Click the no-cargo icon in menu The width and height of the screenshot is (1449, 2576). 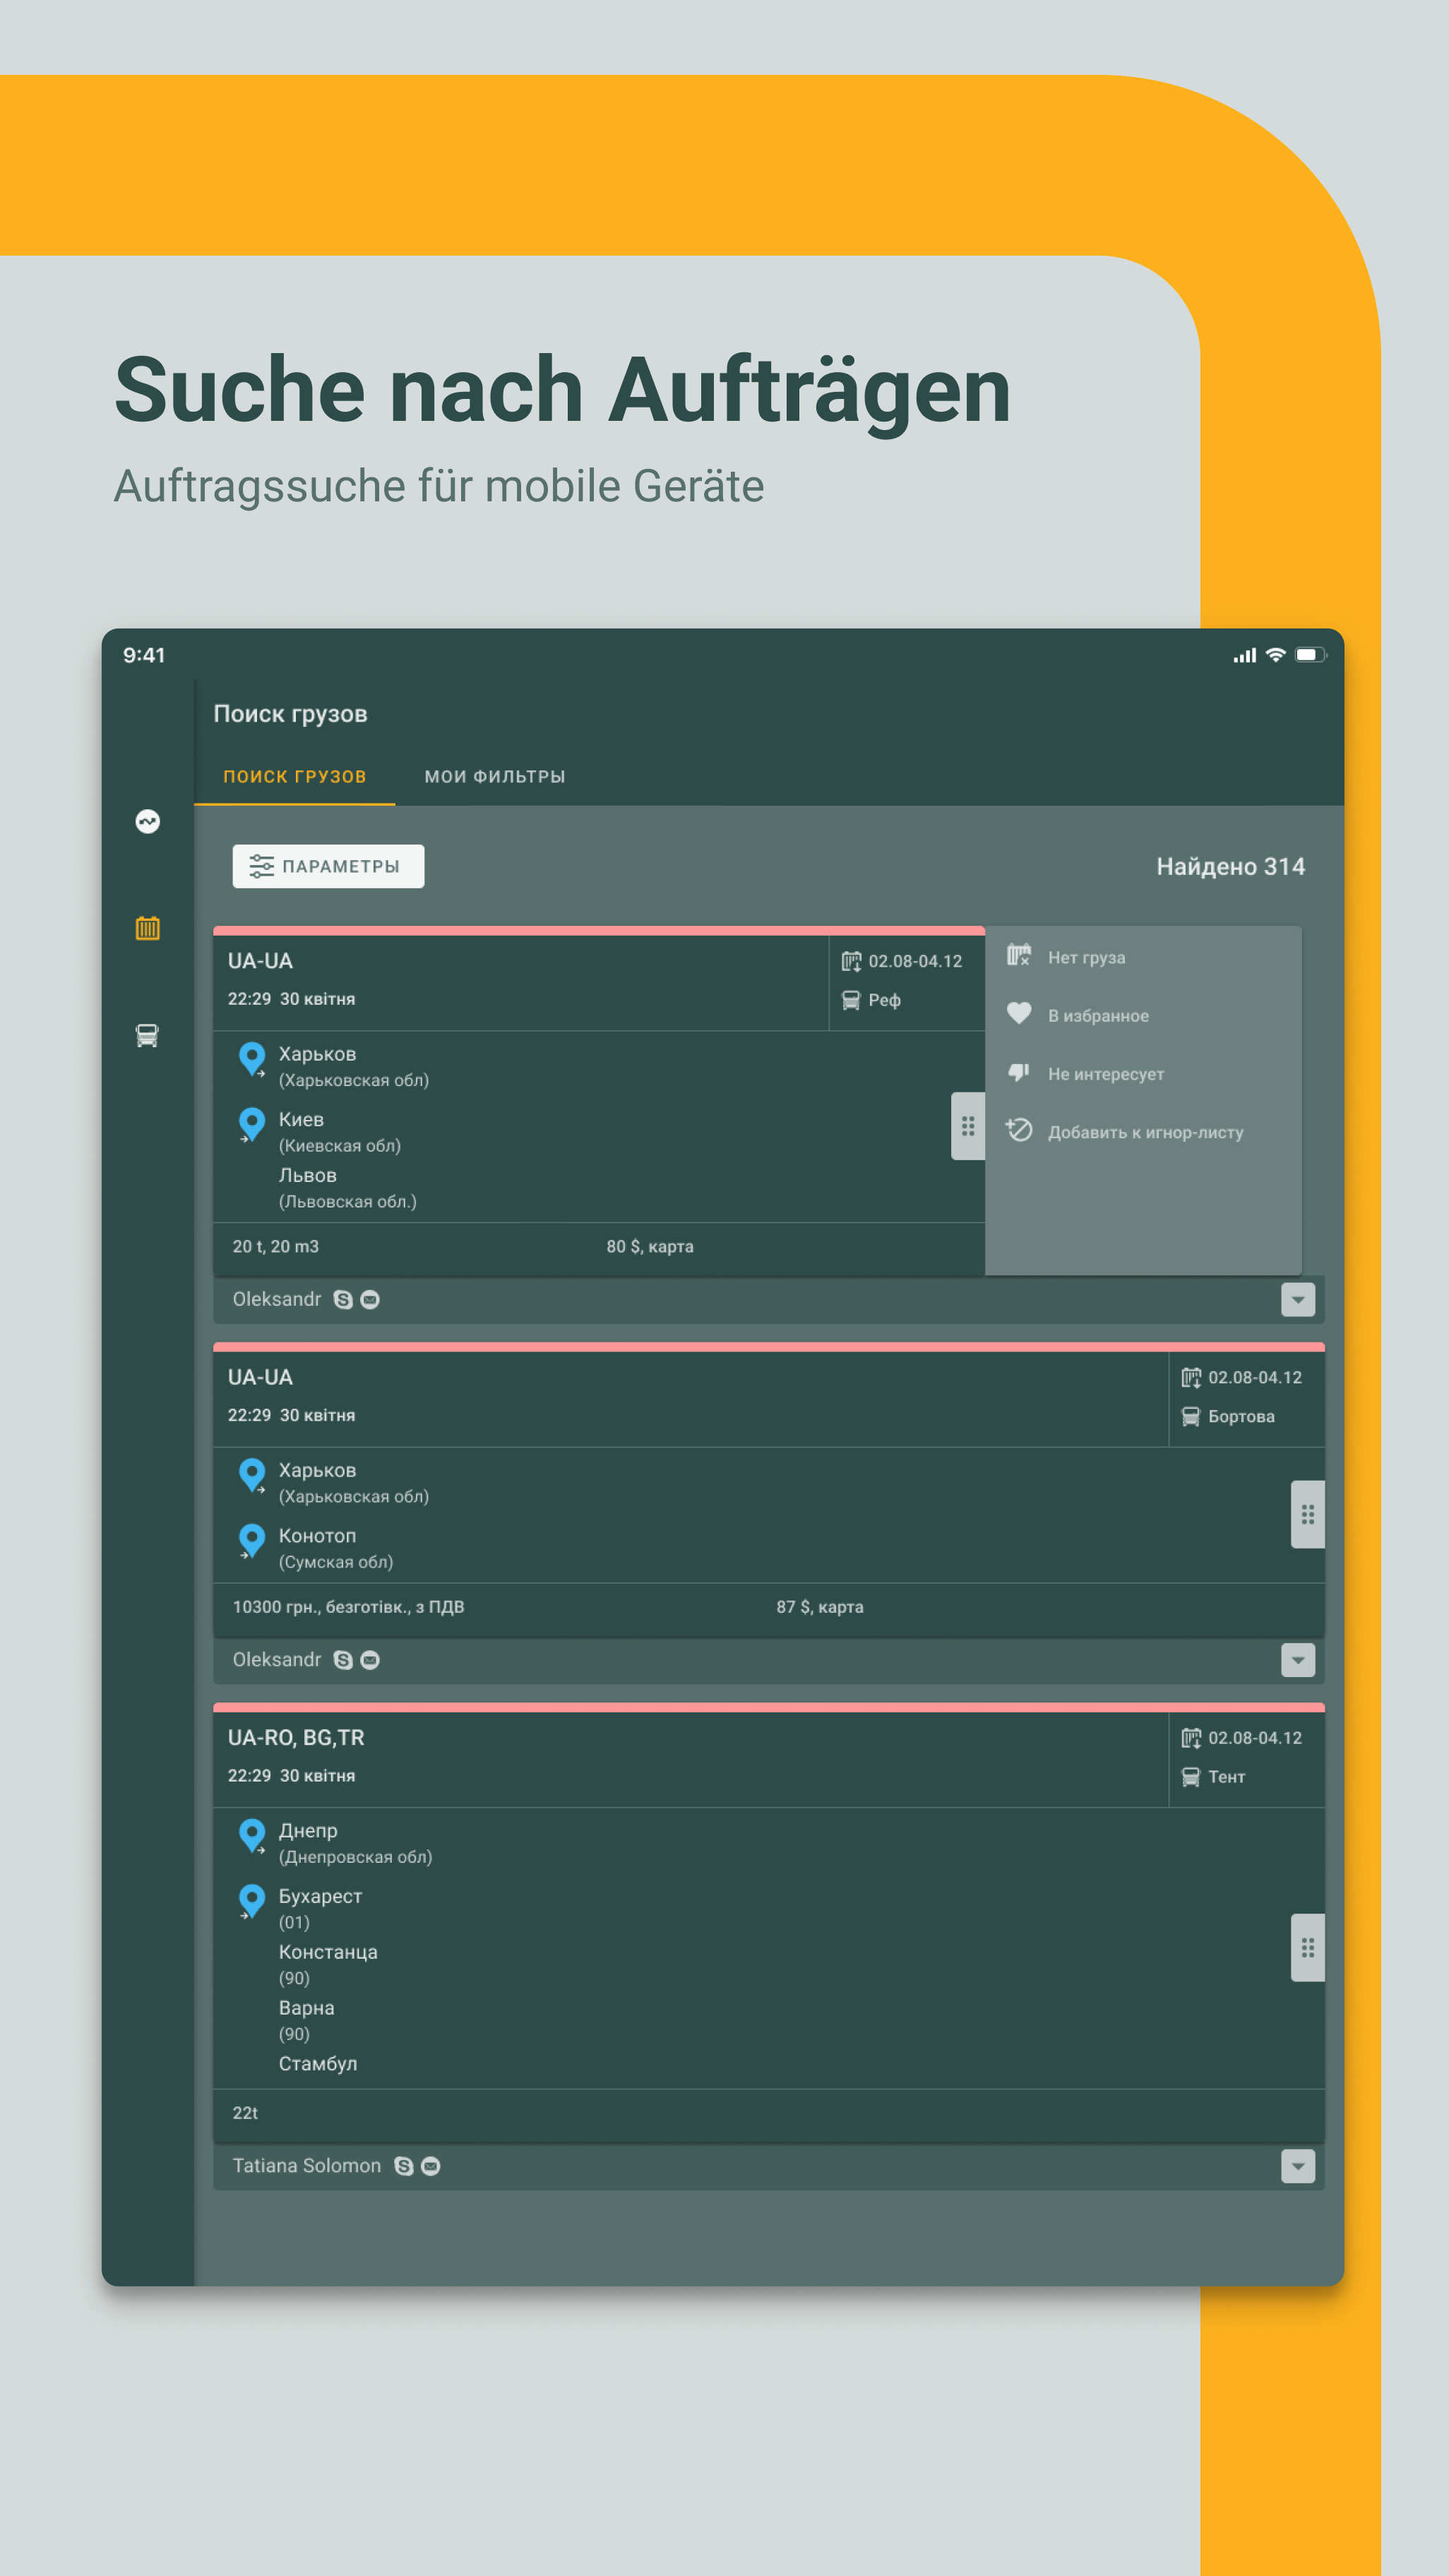point(1019,955)
